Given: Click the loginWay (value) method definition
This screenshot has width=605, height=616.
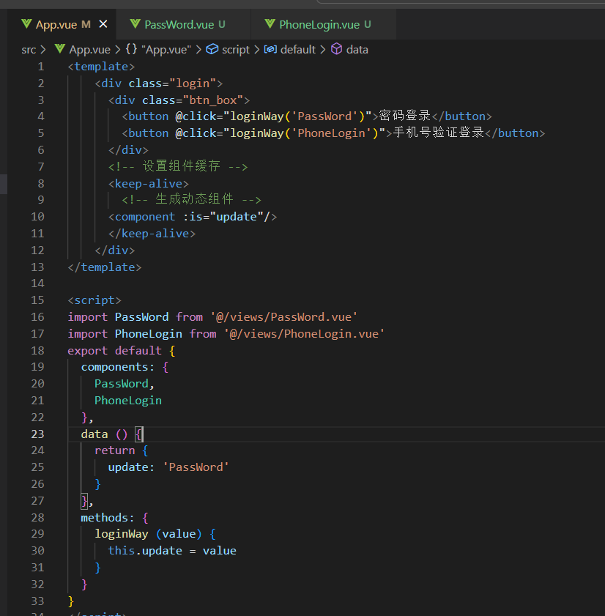Looking at the screenshot, I should [x=155, y=534].
